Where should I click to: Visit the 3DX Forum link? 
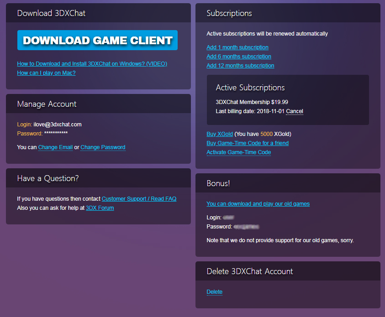(x=100, y=208)
